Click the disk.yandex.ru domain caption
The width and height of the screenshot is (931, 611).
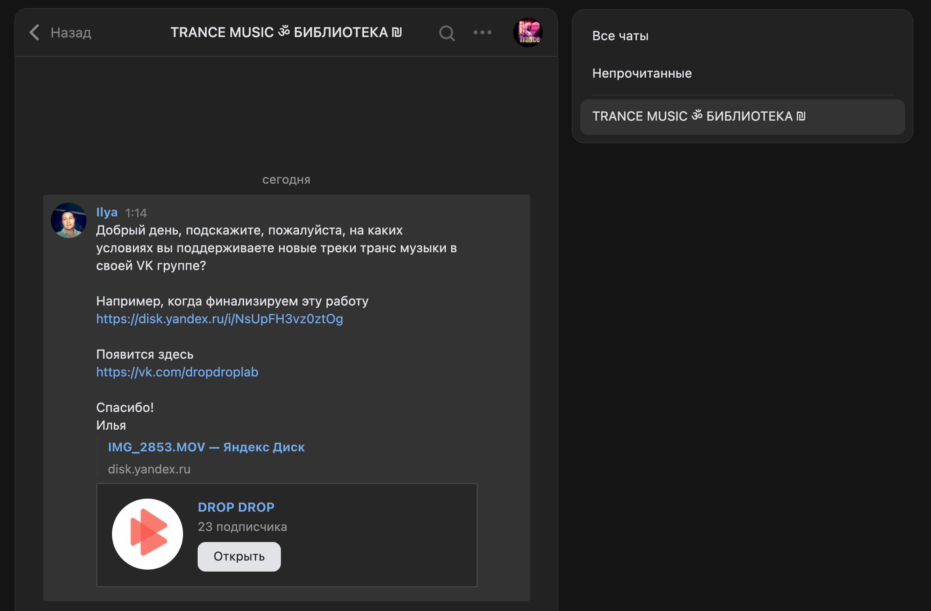coord(149,469)
